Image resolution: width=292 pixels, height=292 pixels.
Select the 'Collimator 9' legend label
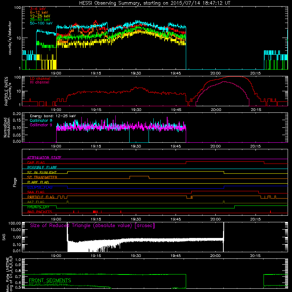point(41,125)
